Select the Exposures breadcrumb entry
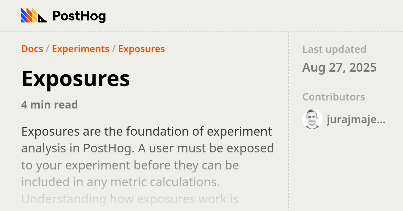Screen dimensions: 403x211 click(141, 49)
